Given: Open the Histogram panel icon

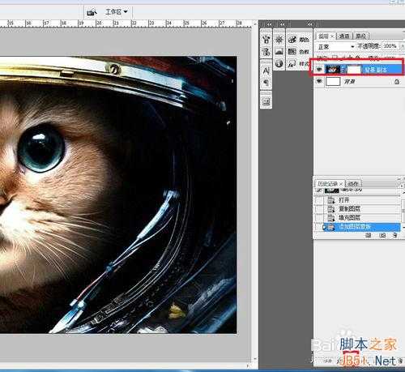Looking at the screenshot, I should pyautogui.click(x=279, y=51).
